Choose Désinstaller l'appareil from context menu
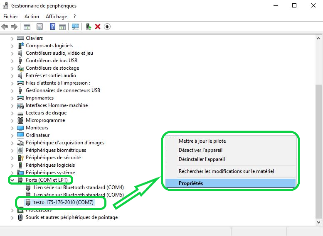 (x=202, y=159)
